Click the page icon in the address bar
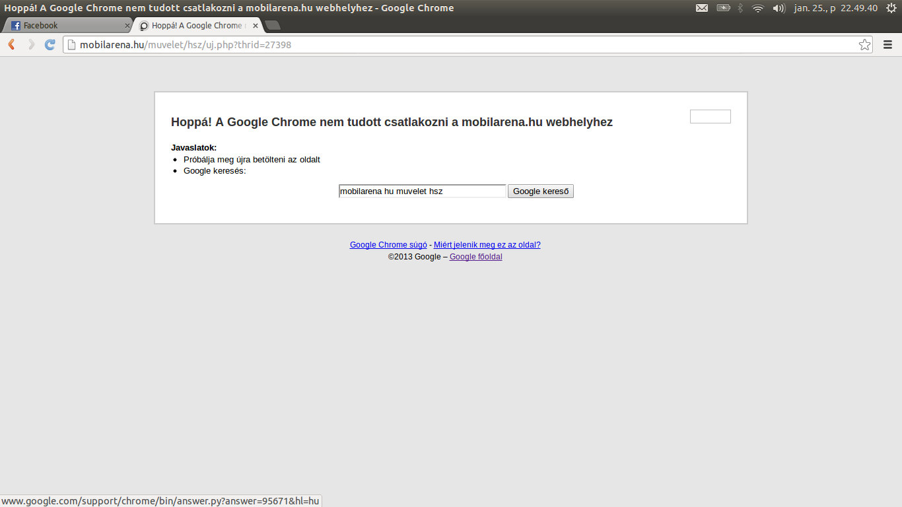902x507 pixels. click(x=71, y=45)
